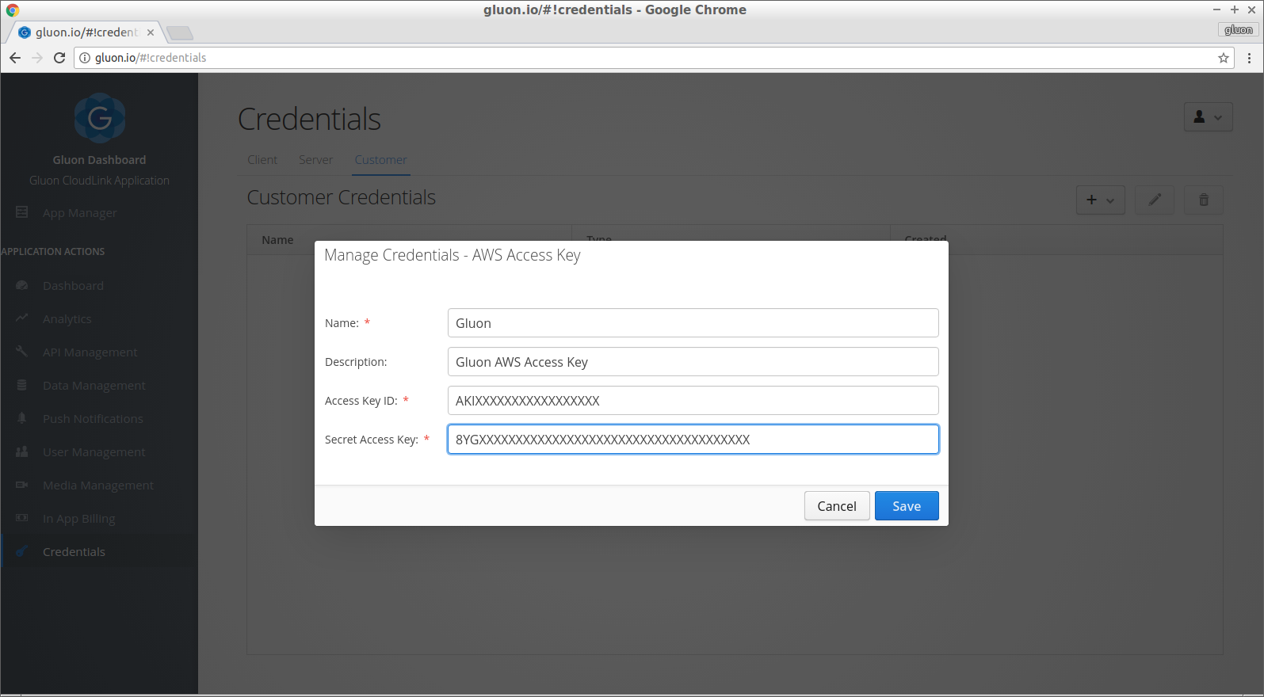Open Data Management in the sidebar
Image resolution: width=1264 pixels, height=697 pixels.
coord(94,386)
